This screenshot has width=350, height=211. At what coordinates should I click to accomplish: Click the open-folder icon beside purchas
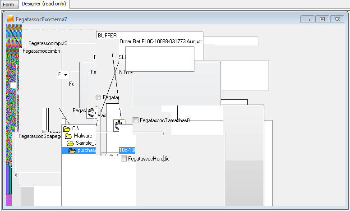72,151
